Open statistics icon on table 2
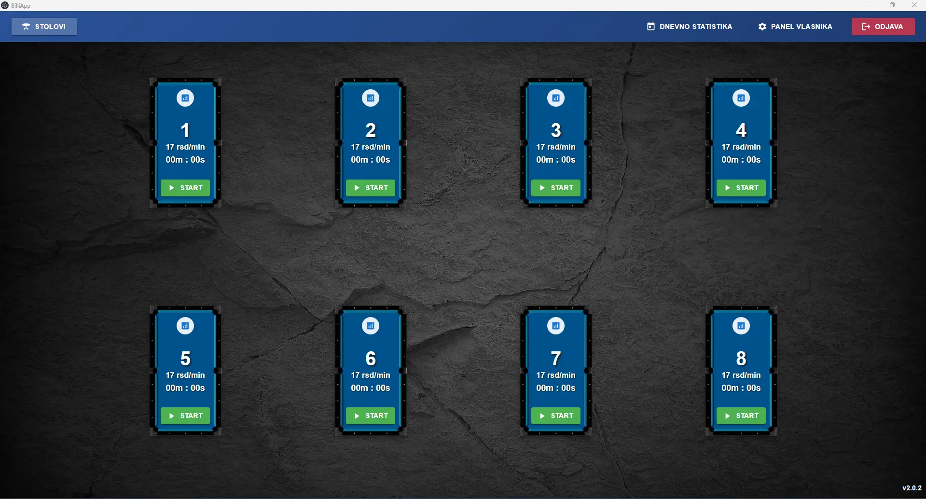The width and height of the screenshot is (926, 499). click(x=371, y=98)
